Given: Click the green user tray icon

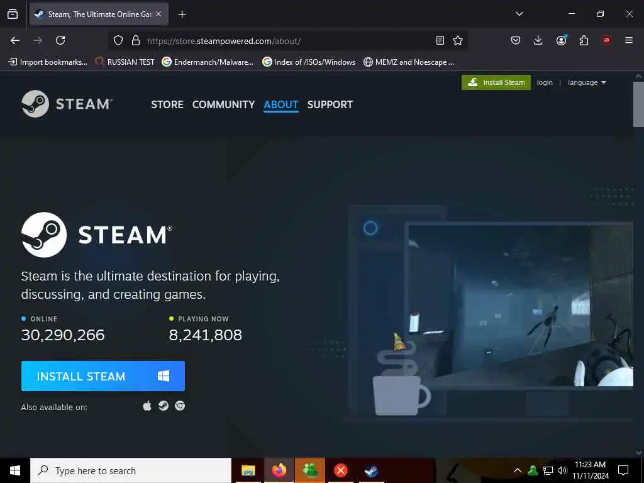Looking at the screenshot, I should (533, 470).
